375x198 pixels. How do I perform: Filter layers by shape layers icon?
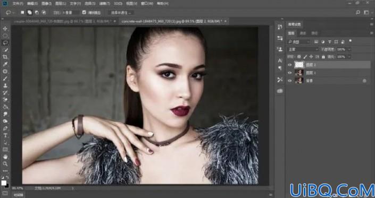(x=336, y=42)
